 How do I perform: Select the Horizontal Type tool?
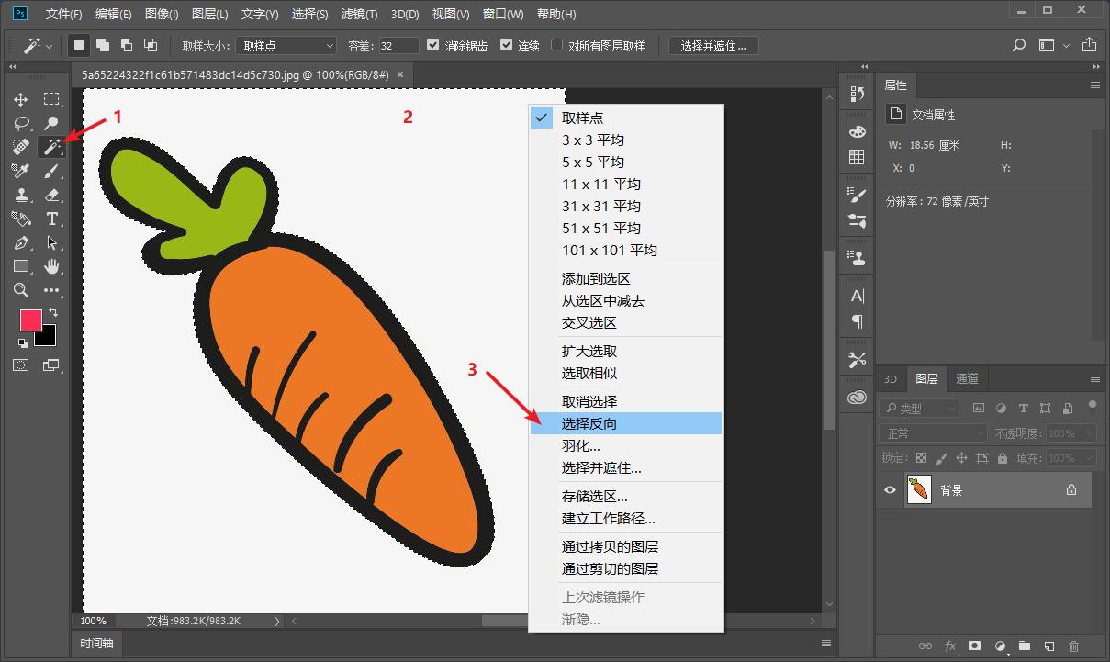pyautogui.click(x=52, y=219)
